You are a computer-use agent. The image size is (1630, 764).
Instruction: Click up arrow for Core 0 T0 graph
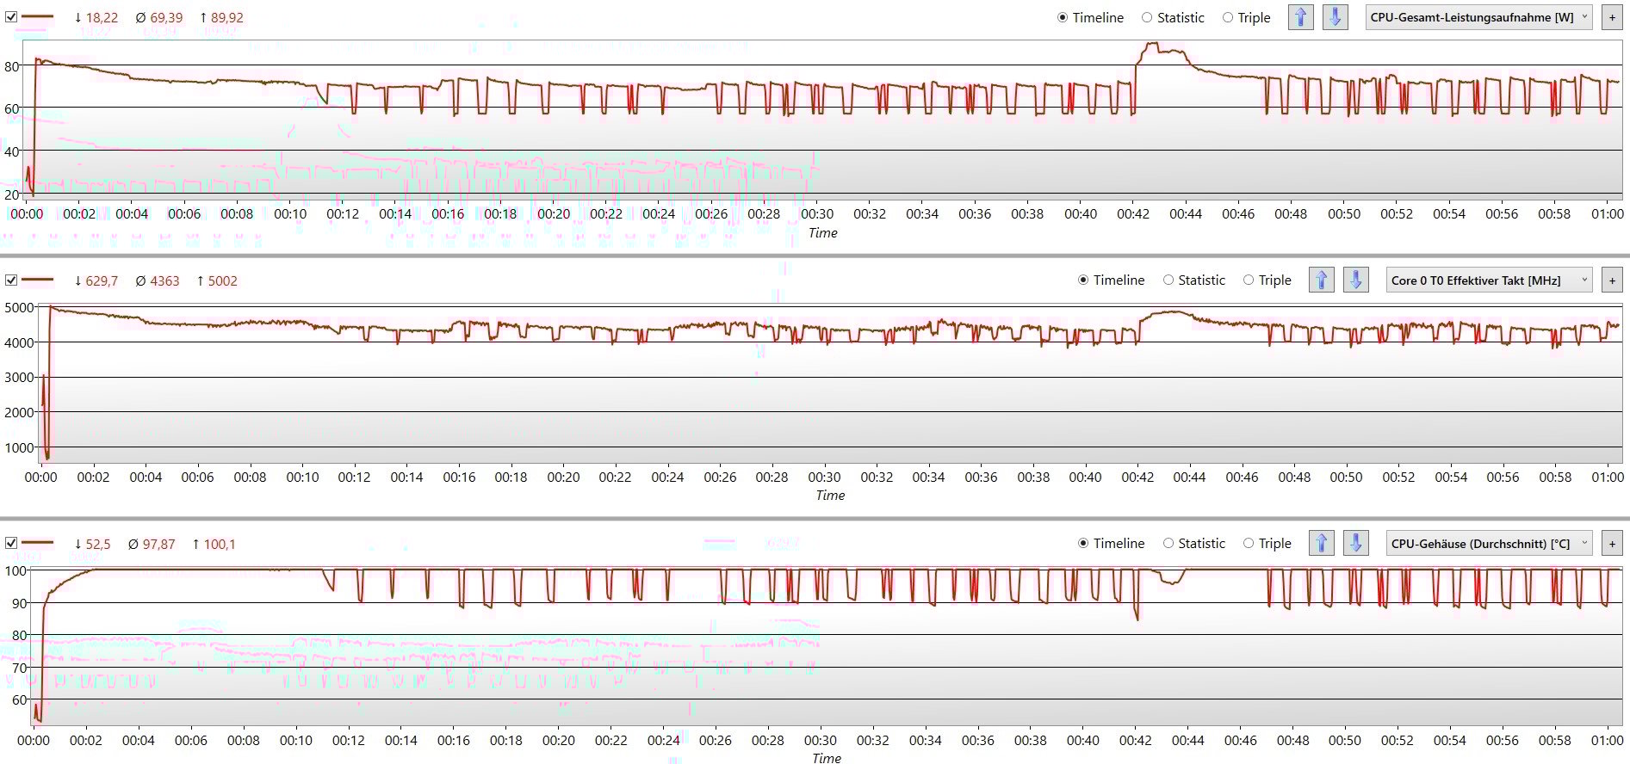coord(1321,280)
